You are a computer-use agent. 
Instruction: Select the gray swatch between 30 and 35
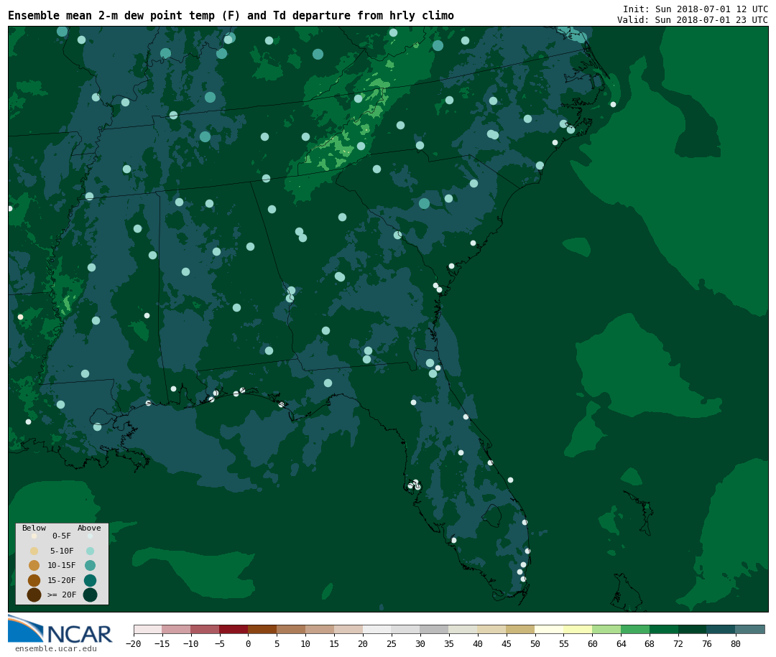(434, 630)
